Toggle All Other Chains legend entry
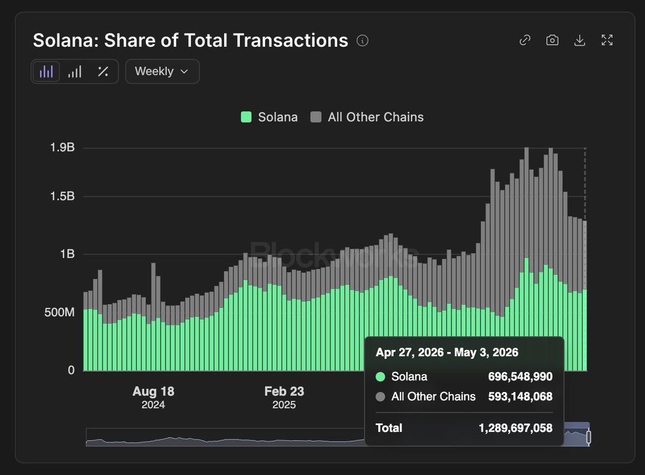Image resolution: width=645 pixels, height=475 pixels. click(x=367, y=117)
